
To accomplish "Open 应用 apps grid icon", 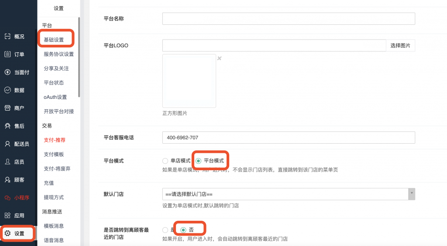I will [x=7, y=216].
